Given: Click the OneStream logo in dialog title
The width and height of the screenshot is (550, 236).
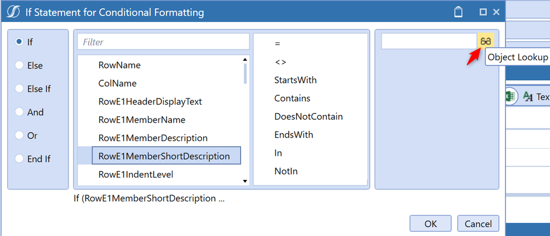Looking at the screenshot, I should click(14, 12).
